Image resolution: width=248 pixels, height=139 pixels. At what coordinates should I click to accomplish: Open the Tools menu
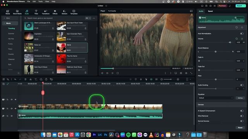pos(40,2)
